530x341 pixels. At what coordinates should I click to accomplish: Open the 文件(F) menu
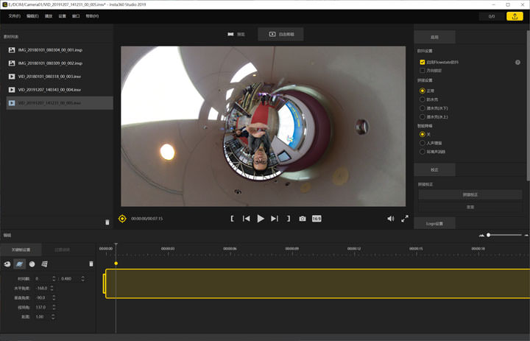point(14,15)
